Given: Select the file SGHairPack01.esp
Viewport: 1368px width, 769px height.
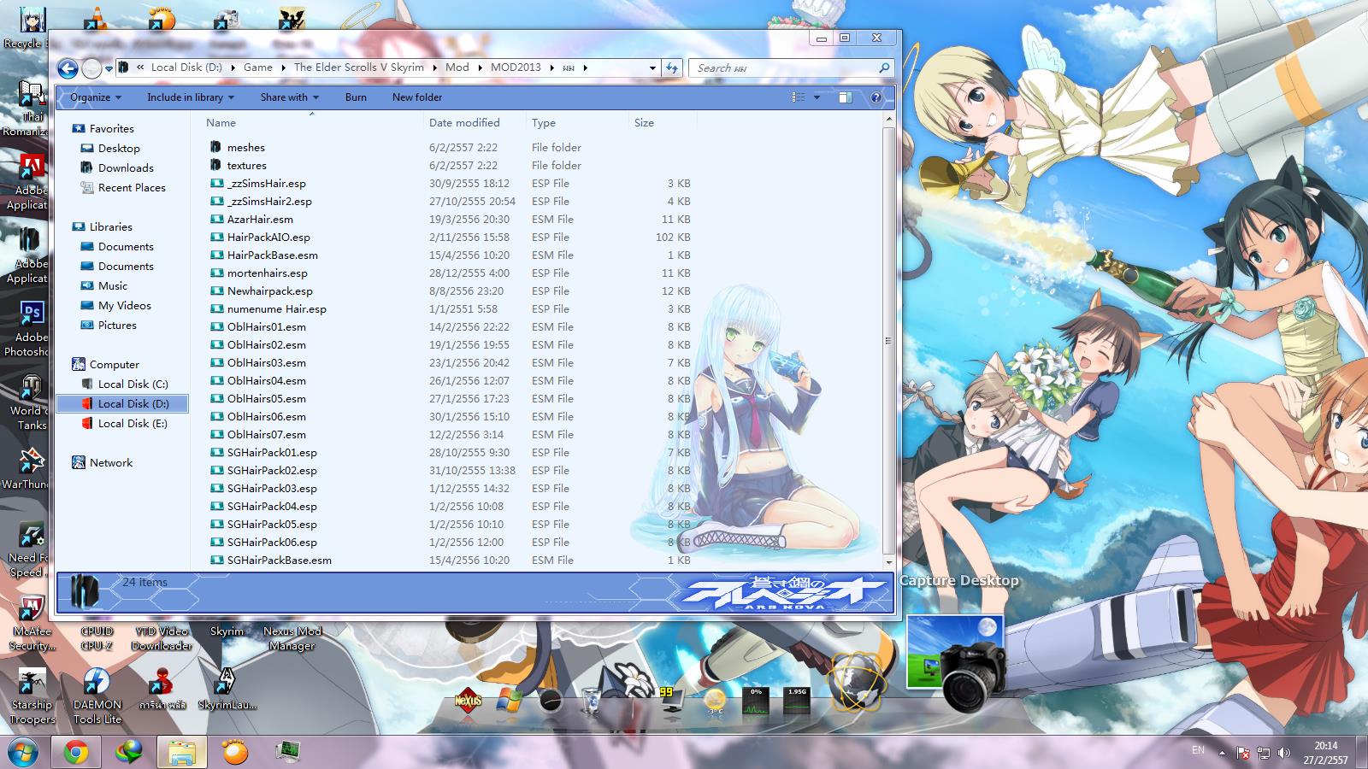Looking at the screenshot, I should click(x=272, y=453).
